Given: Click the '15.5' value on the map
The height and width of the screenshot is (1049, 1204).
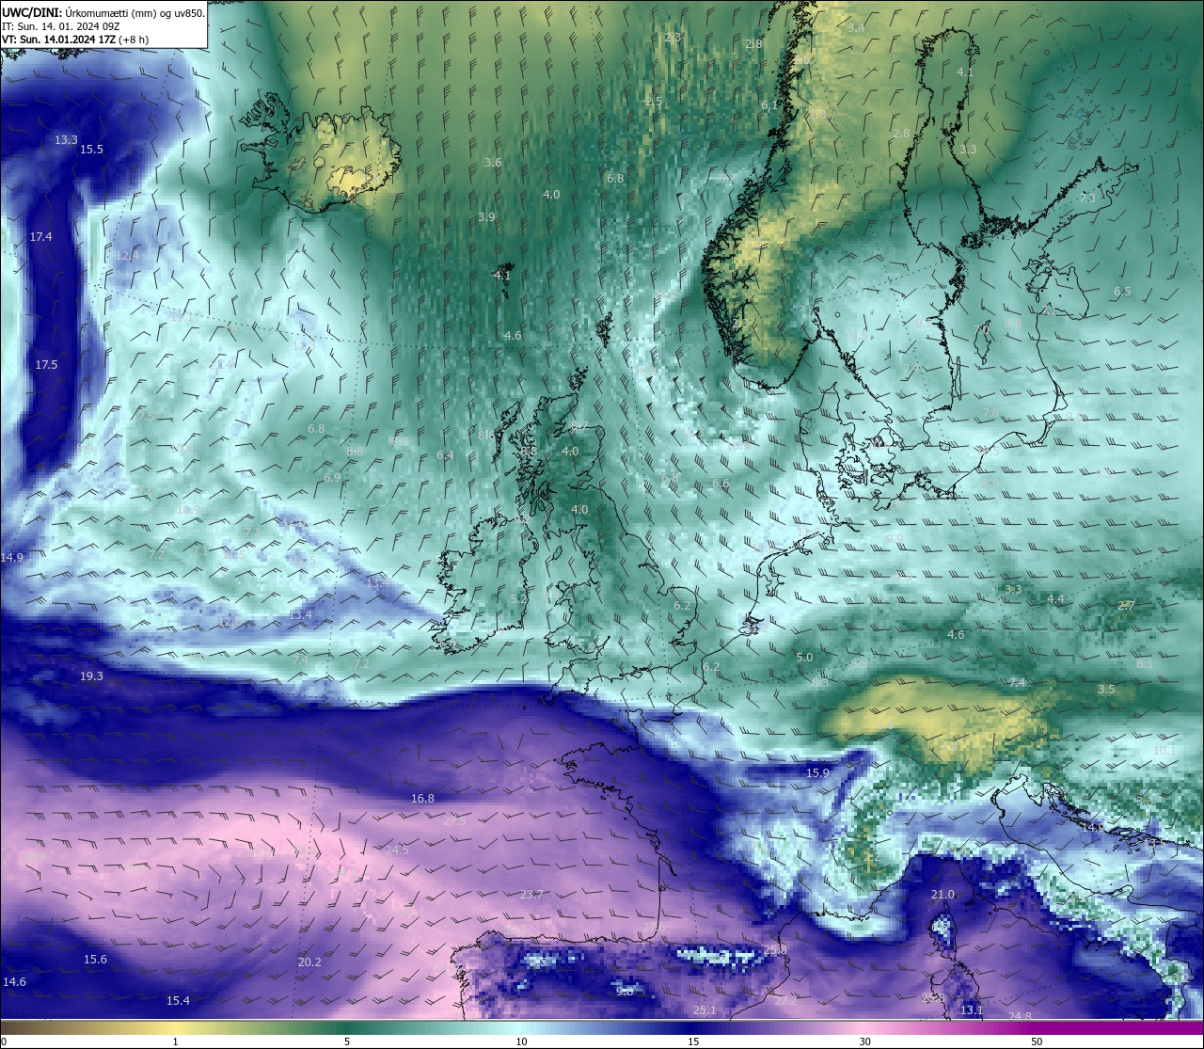Looking at the screenshot, I should click(91, 149).
